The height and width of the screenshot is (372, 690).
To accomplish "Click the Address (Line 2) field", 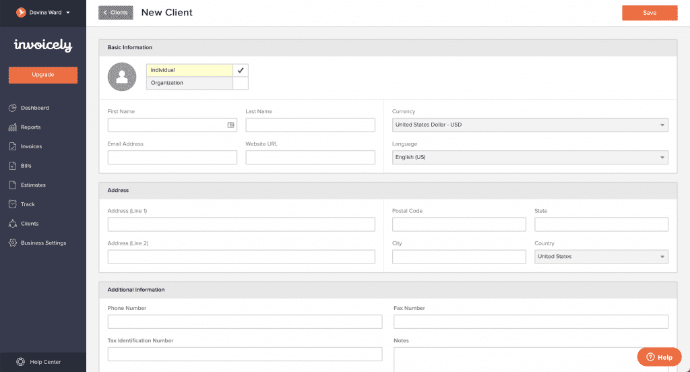I will (x=241, y=257).
